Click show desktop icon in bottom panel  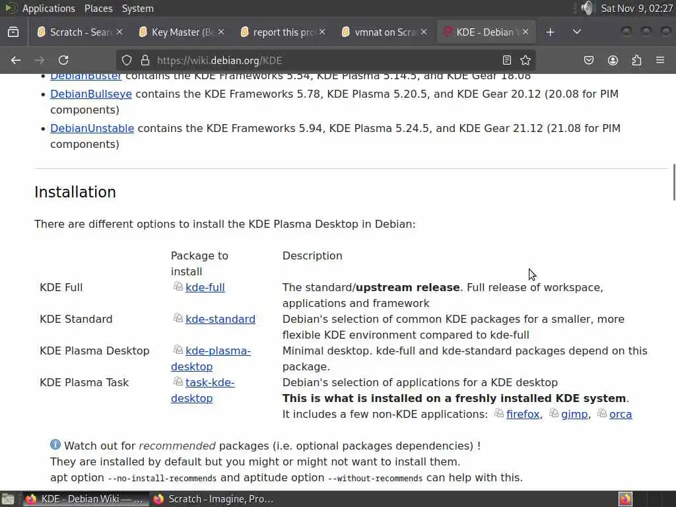[x=8, y=499]
